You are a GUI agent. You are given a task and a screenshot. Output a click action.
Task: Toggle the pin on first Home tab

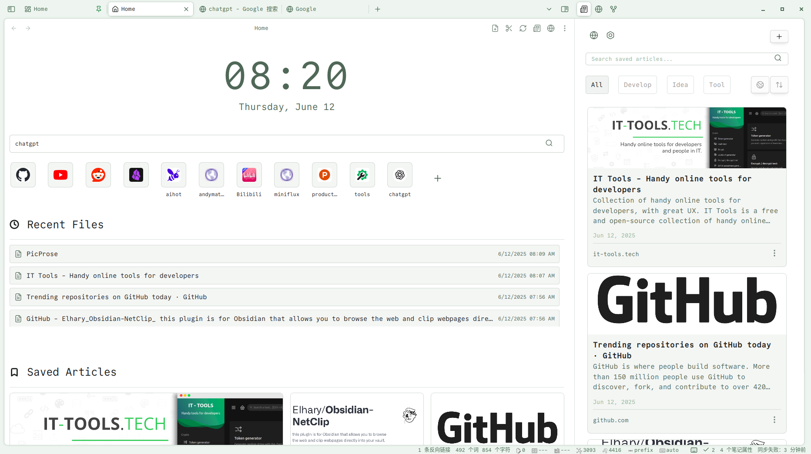(99, 9)
